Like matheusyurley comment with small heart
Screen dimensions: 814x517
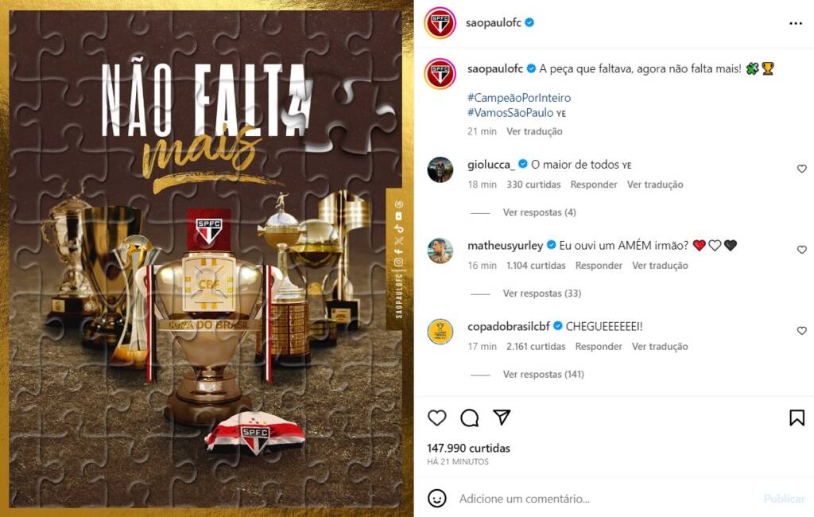tap(801, 250)
